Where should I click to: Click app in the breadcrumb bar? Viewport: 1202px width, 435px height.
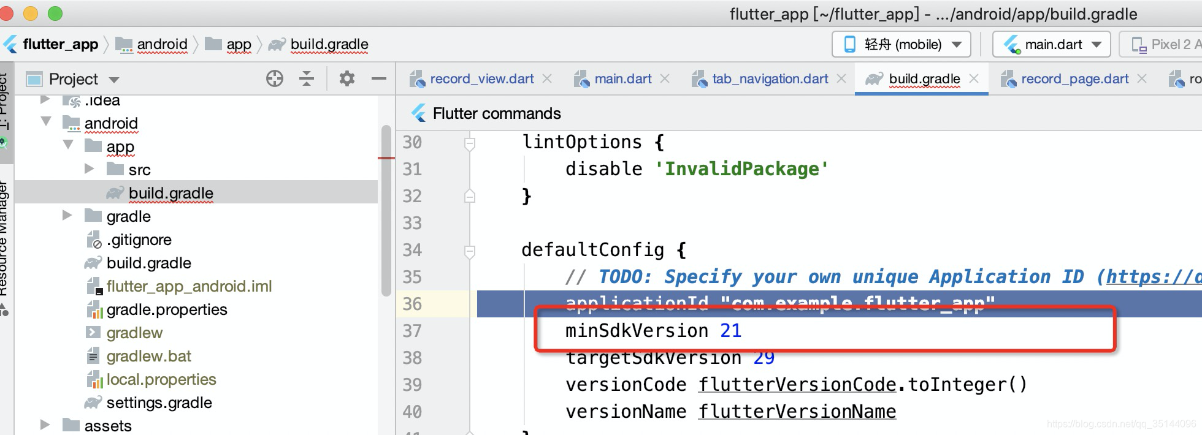pyautogui.click(x=239, y=45)
